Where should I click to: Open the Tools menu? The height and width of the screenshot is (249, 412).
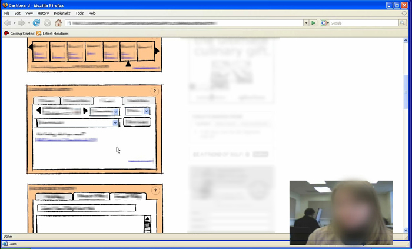pos(79,13)
